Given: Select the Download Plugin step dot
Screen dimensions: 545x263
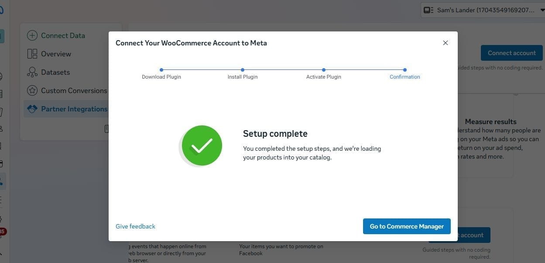Looking at the screenshot, I should click(x=161, y=70).
